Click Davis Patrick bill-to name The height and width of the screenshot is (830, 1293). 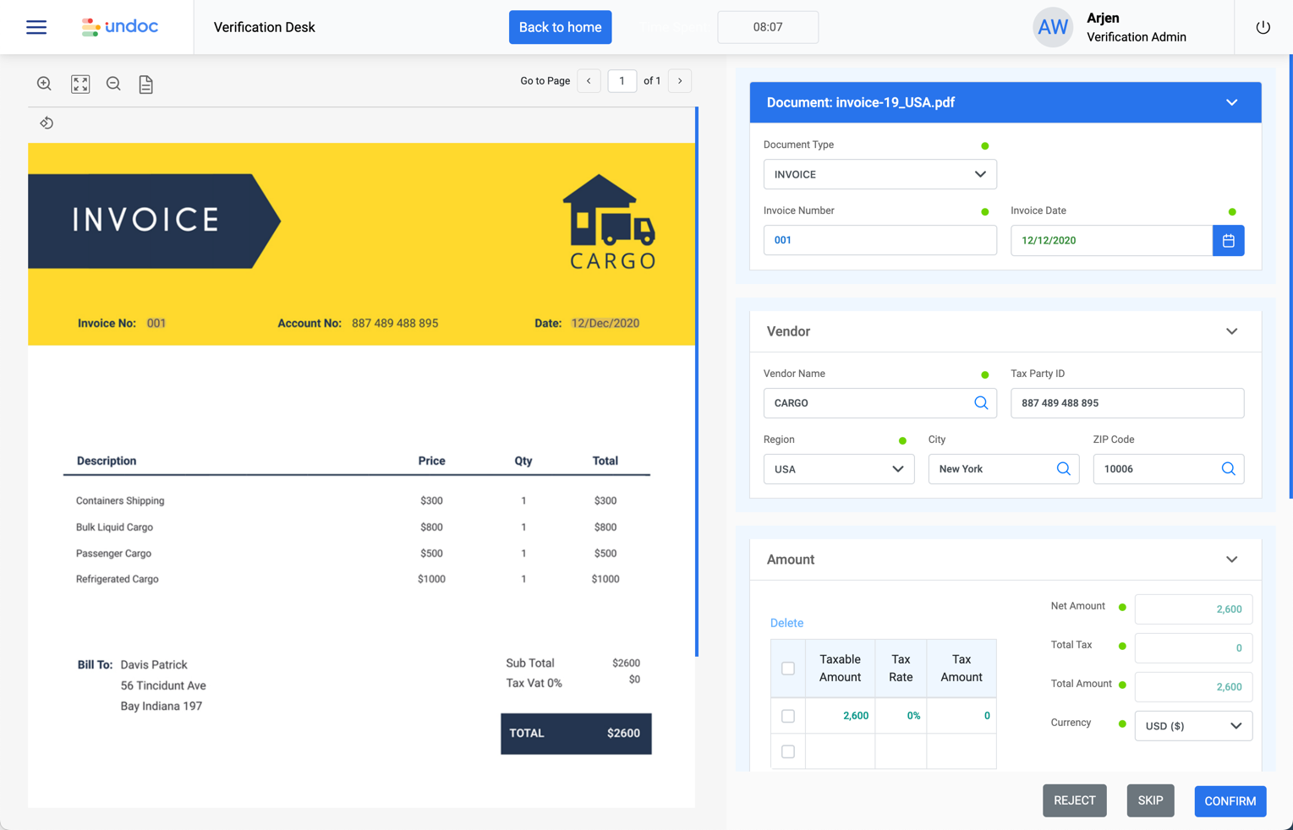[x=154, y=664]
